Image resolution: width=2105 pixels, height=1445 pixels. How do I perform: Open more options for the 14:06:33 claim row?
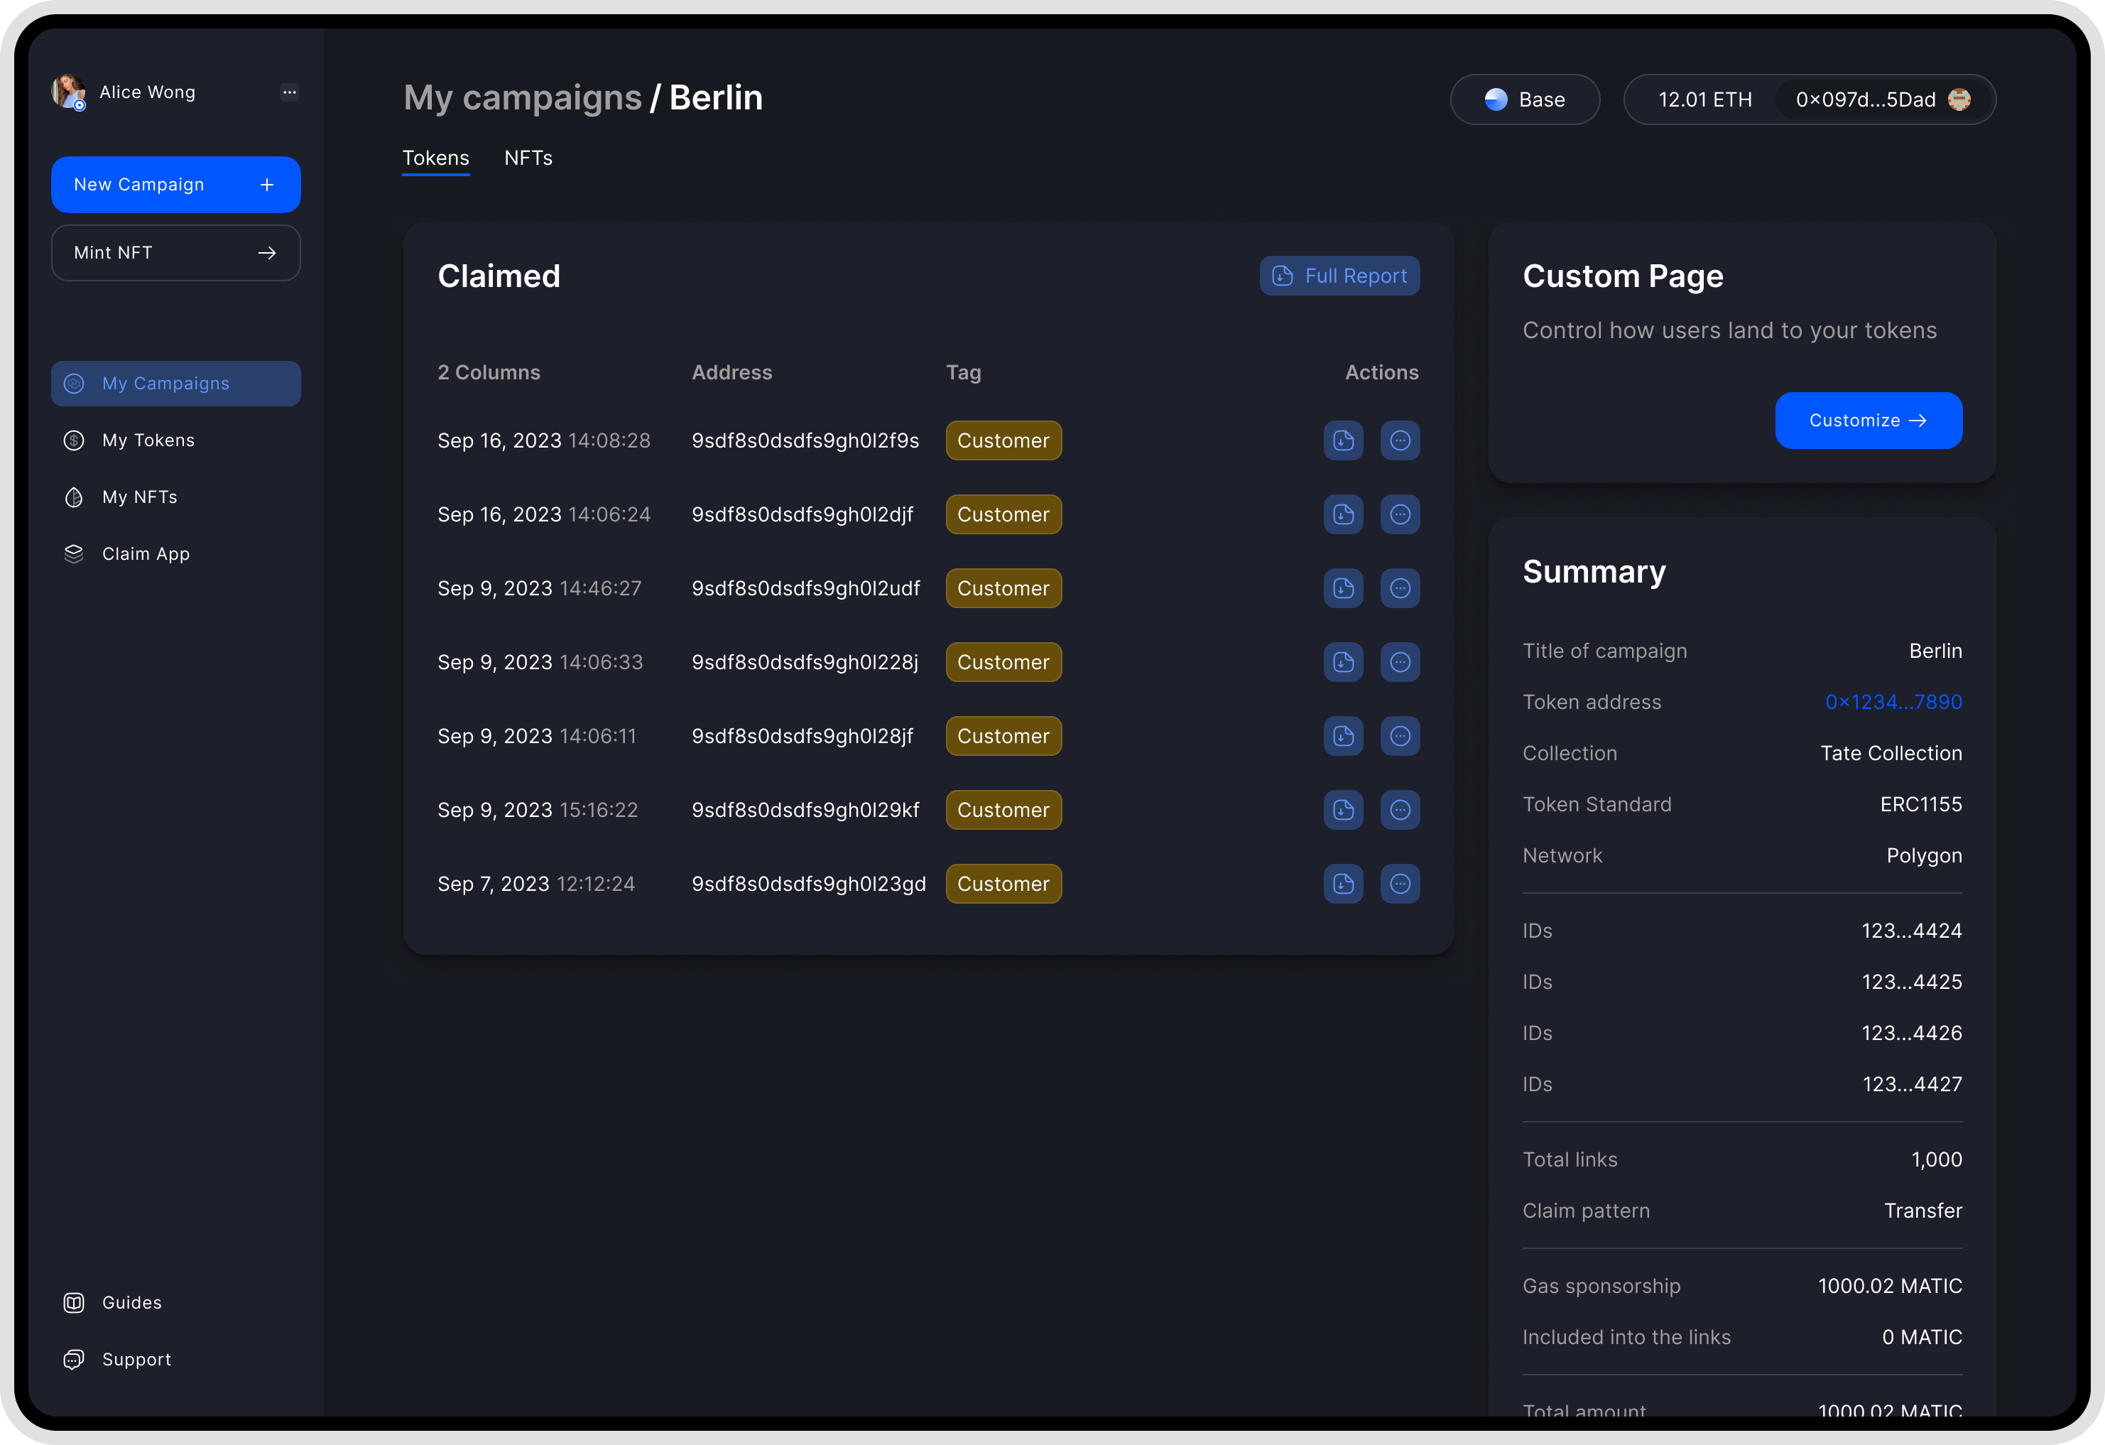coord(1400,662)
